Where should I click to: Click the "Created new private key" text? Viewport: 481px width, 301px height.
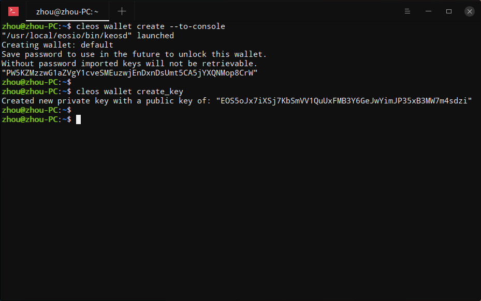coord(55,101)
